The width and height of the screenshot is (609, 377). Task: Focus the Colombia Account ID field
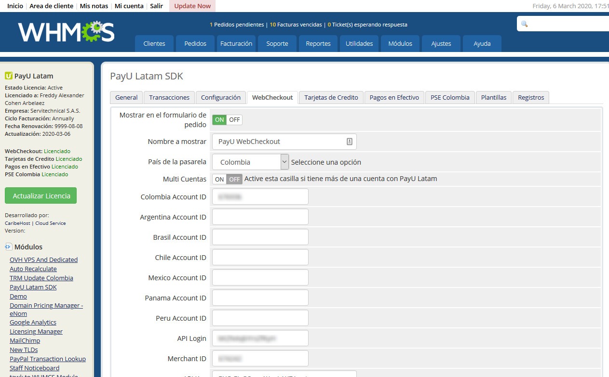[x=260, y=196]
